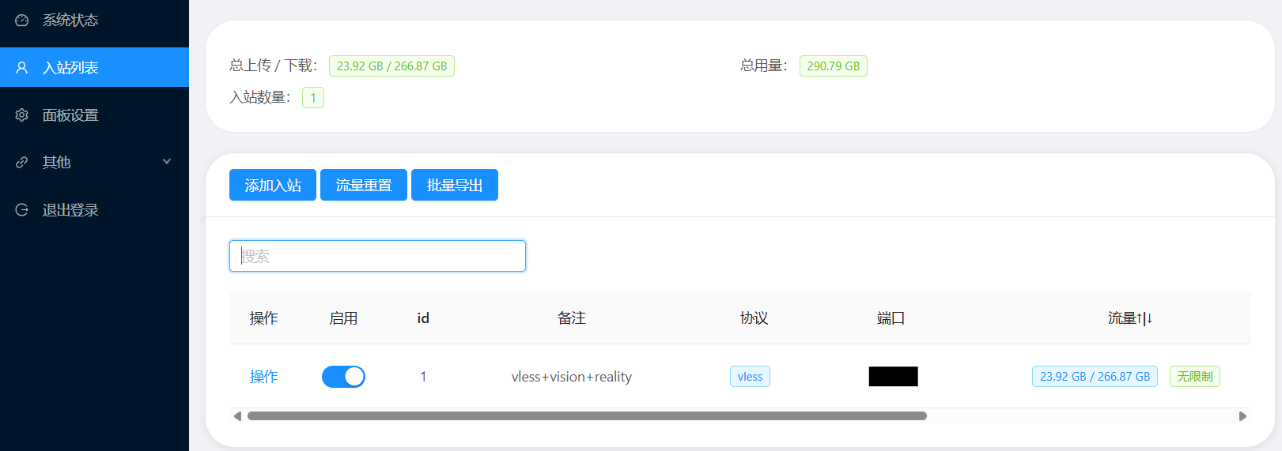Click the 入站数量 count tag 1

[313, 98]
